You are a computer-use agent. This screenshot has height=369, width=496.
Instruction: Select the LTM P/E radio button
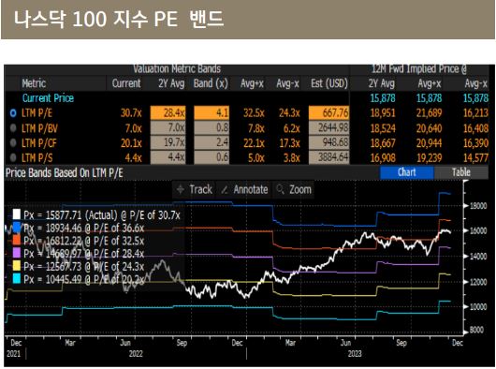[13, 113]
